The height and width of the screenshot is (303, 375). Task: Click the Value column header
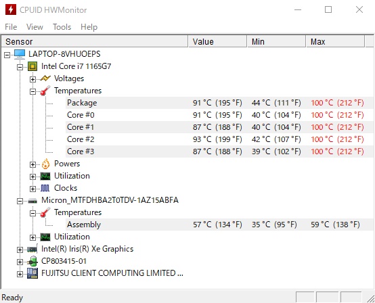click(217, 41)
